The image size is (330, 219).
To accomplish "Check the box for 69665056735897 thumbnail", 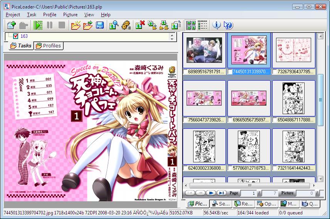I will [x=230, y=120].
